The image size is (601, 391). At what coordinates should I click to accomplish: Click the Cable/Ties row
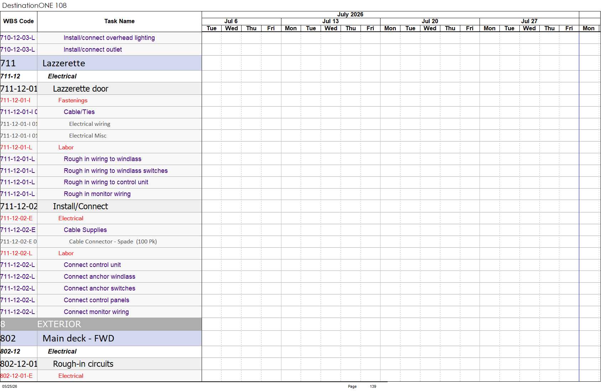[x=101, y=112]
